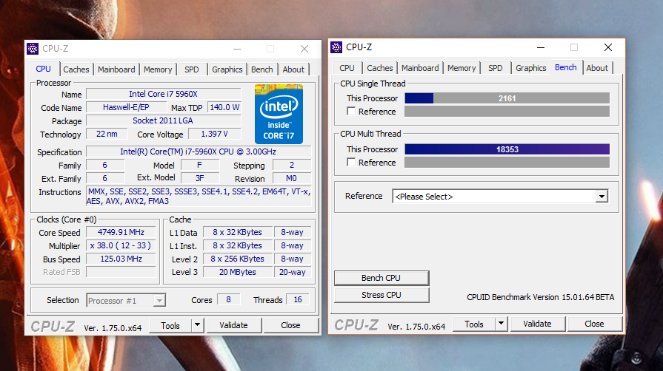Screen dimensions: 663x371
Task: Open the Processor #1 selection dropdown
Action: coord(126,301)
